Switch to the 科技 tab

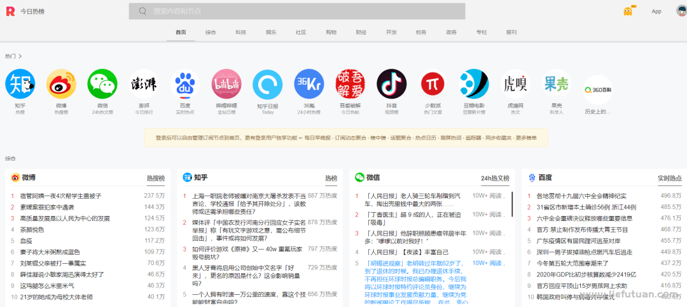tap(240, 32)
